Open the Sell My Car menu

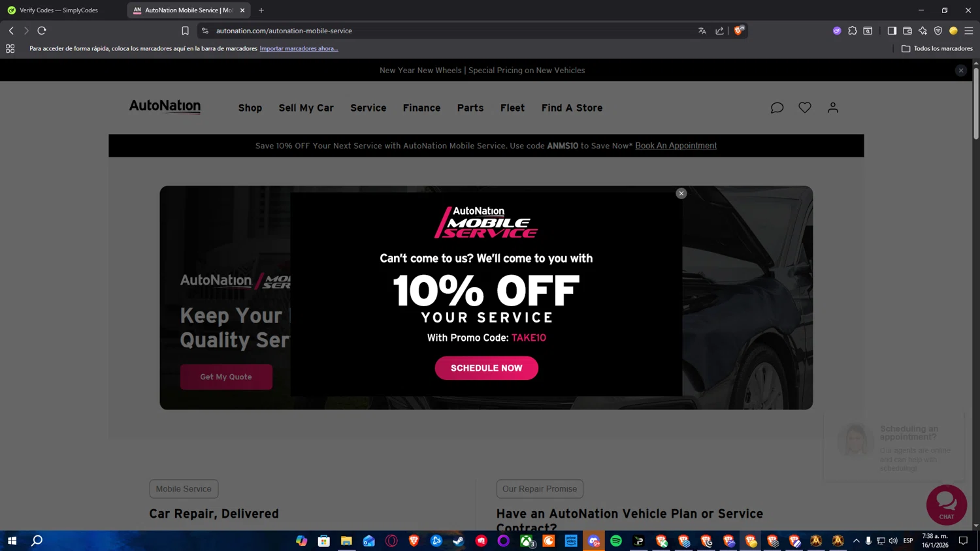306,108
